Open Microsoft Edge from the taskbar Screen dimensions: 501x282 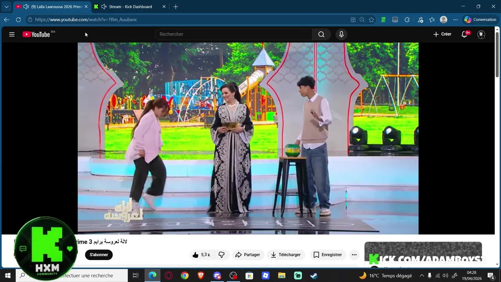153,276
